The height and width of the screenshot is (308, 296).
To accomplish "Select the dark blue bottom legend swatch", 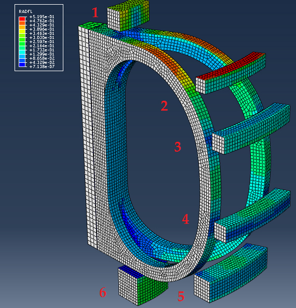I will pos(22,65).
